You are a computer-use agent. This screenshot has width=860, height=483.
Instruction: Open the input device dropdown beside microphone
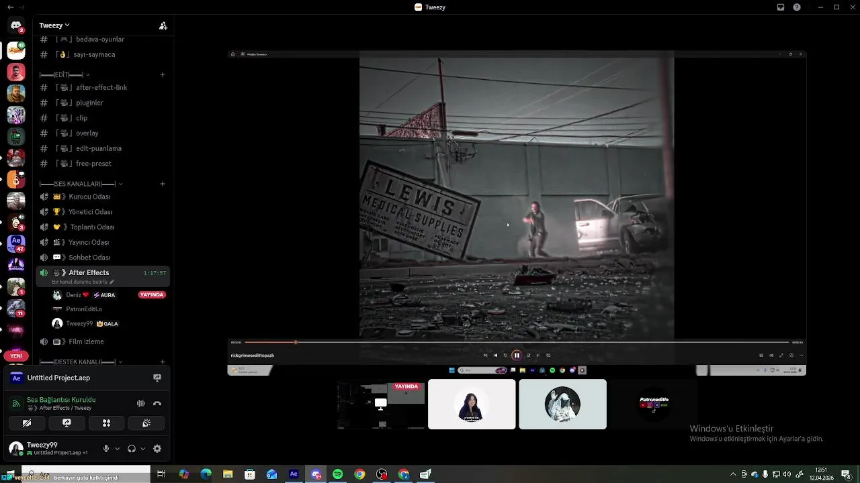click(x=117, y=449)
